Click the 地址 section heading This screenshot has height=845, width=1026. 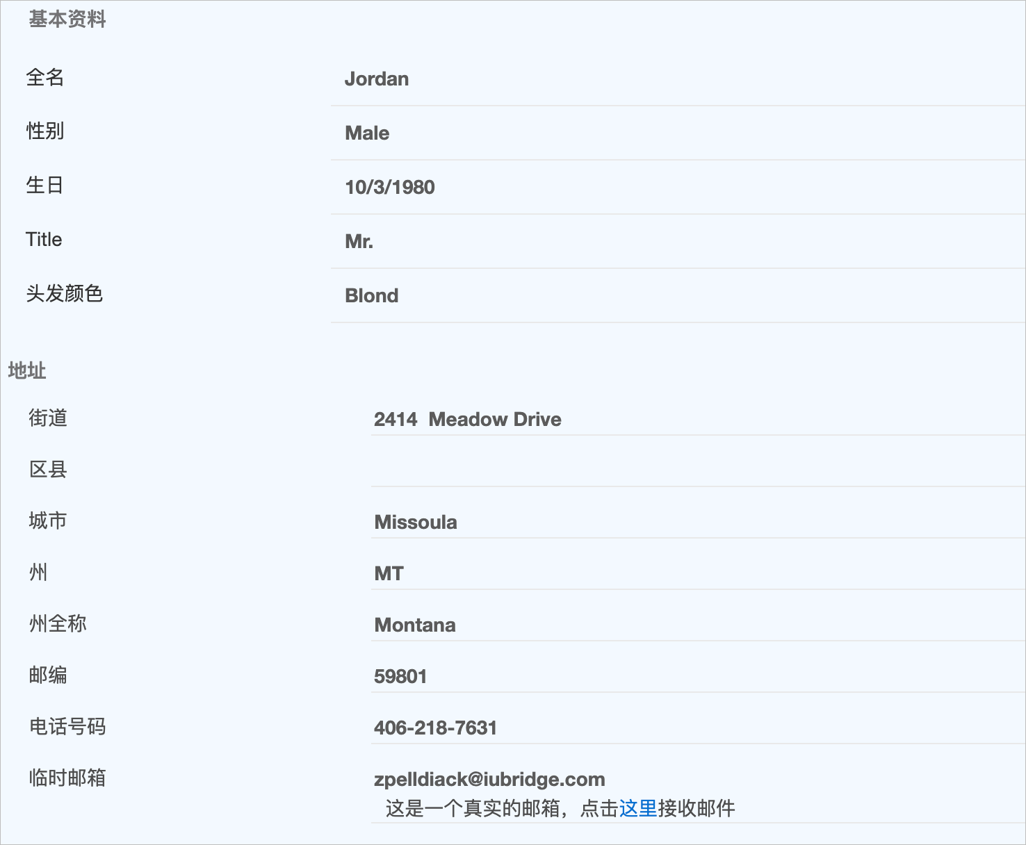click(27, 371)
